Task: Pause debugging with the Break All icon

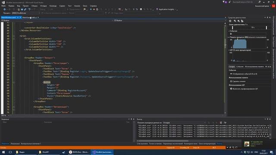Action: point(91,9)
